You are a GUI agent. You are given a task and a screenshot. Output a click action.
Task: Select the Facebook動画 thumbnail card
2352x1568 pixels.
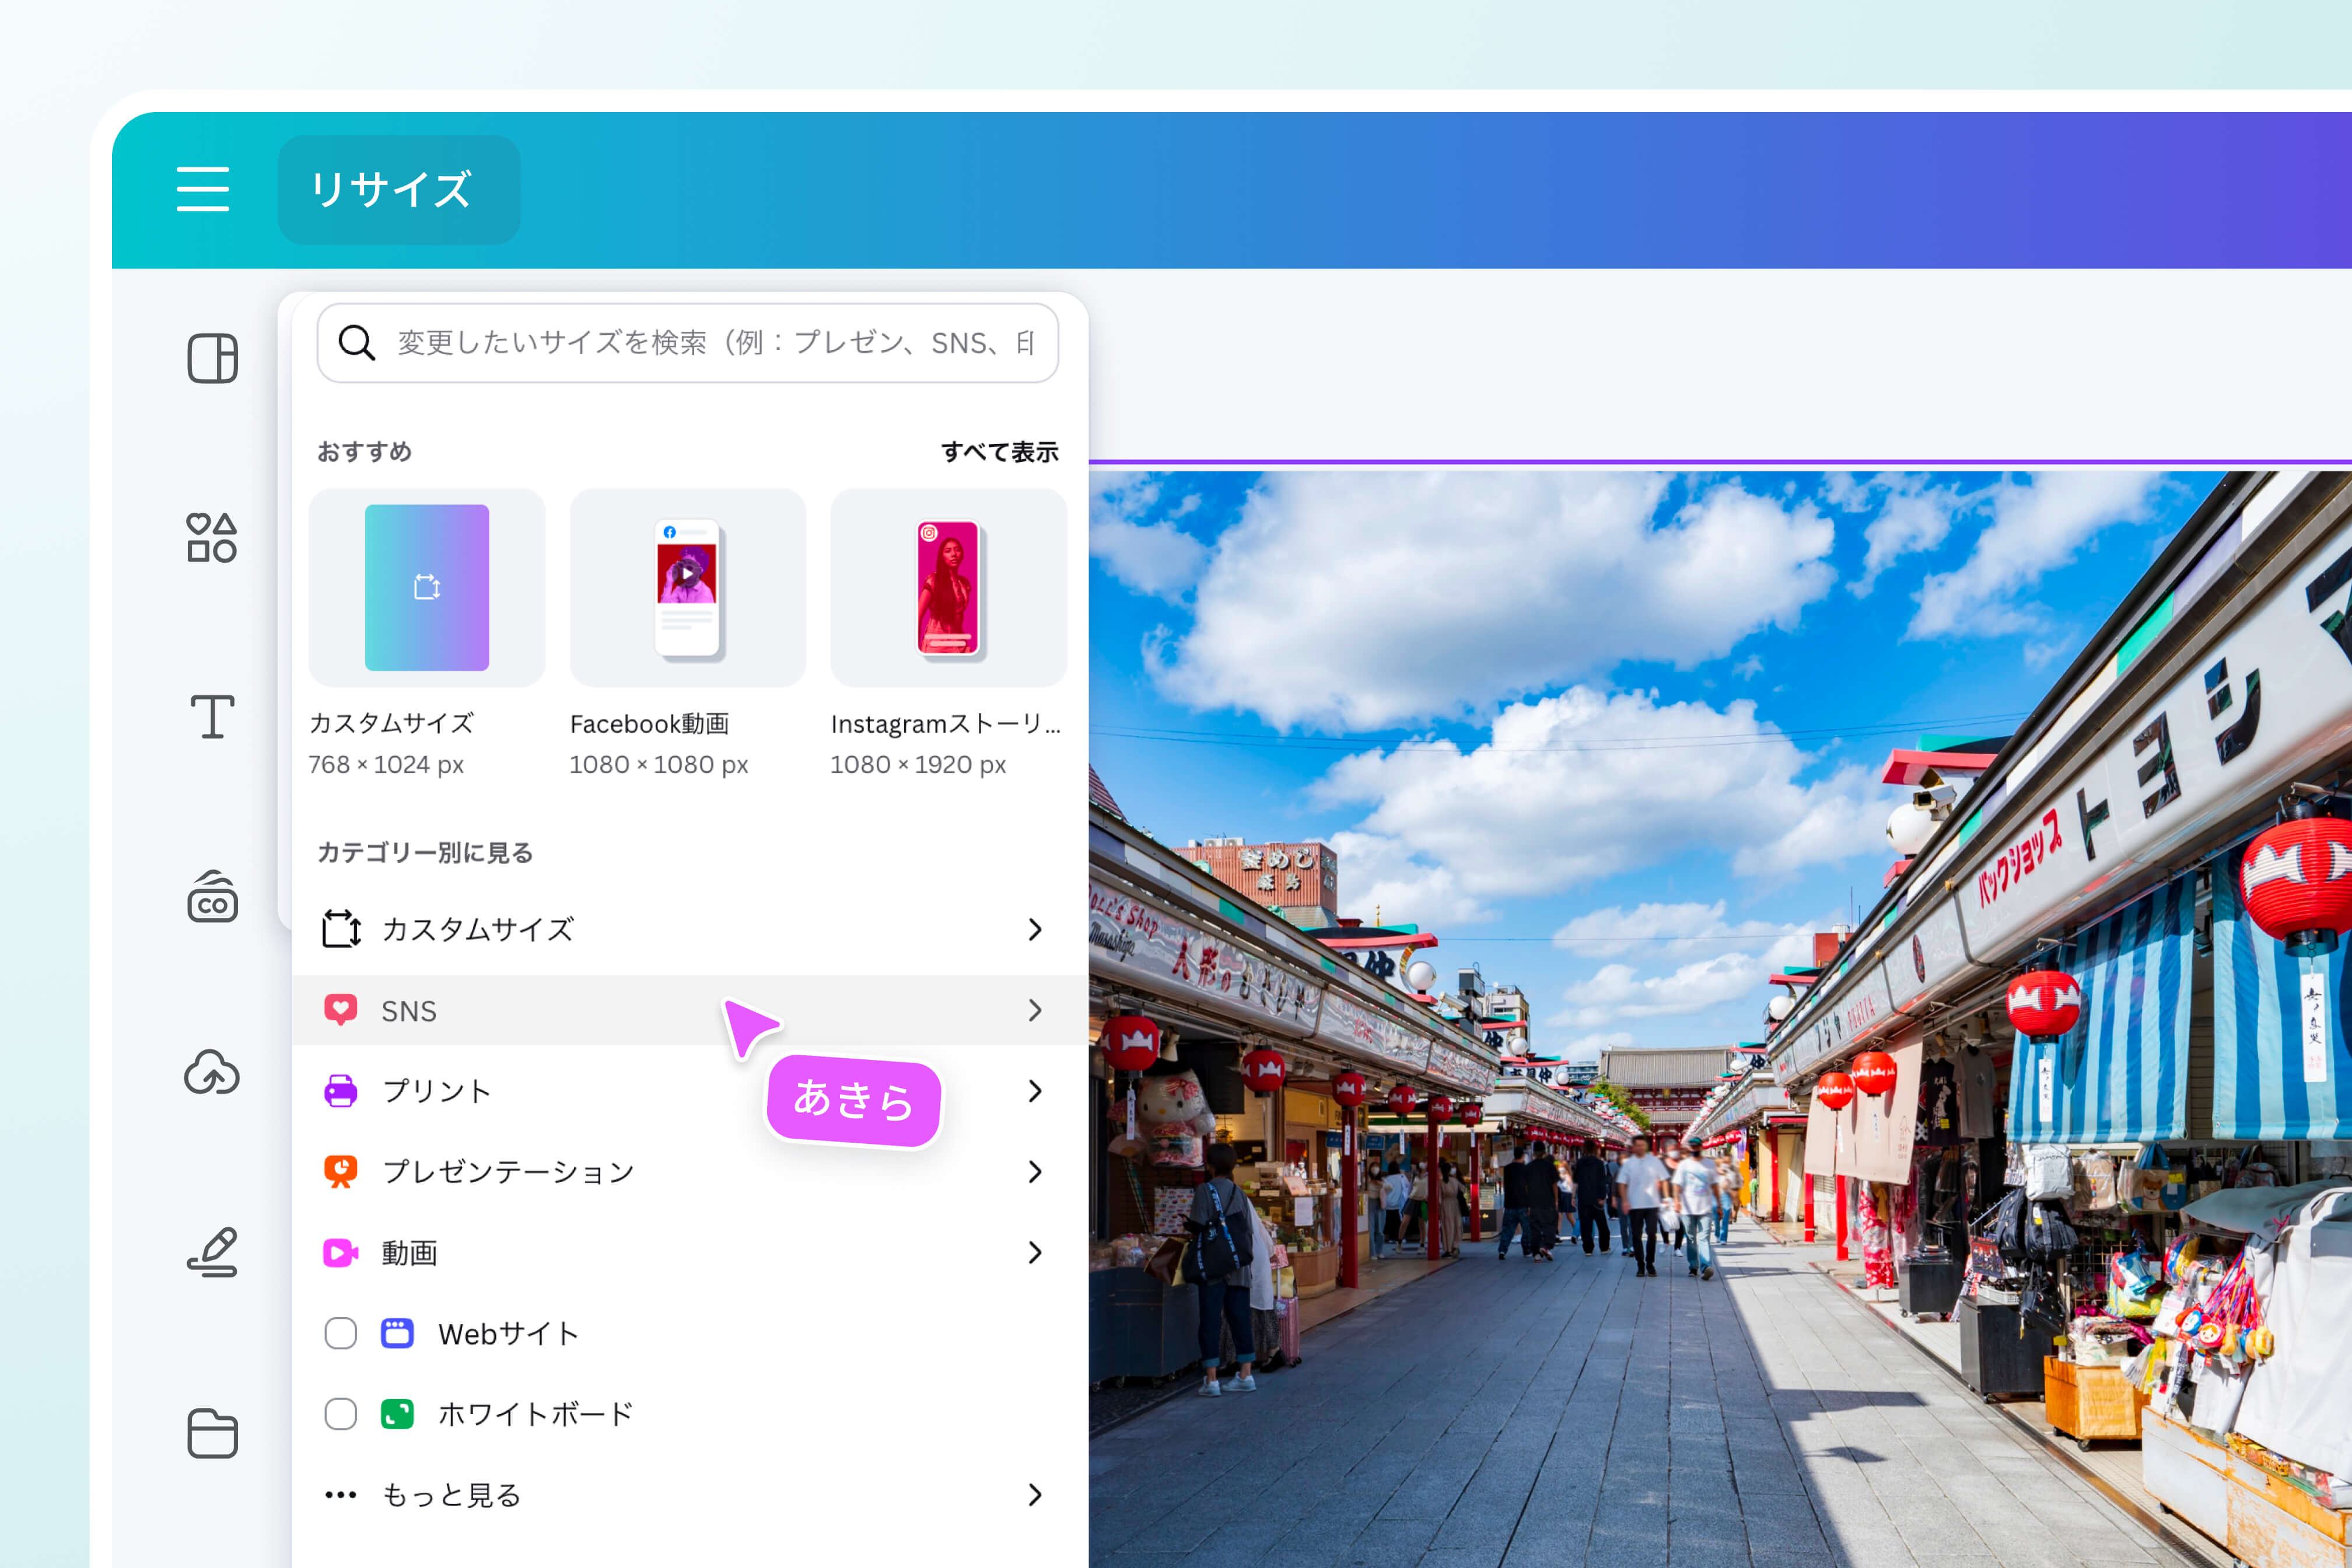pyautogui.click(x=688, y=587)
